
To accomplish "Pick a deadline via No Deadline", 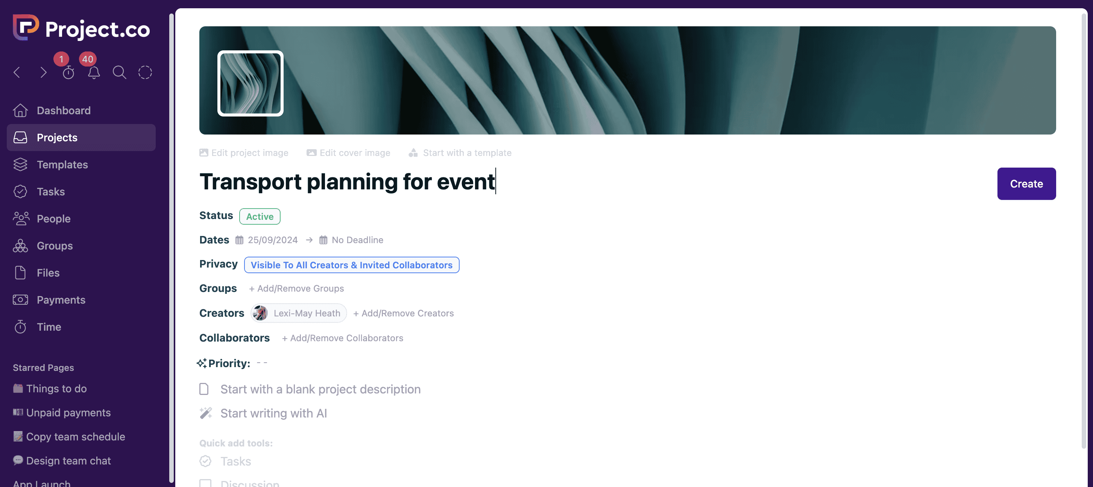I will [357, 240].
